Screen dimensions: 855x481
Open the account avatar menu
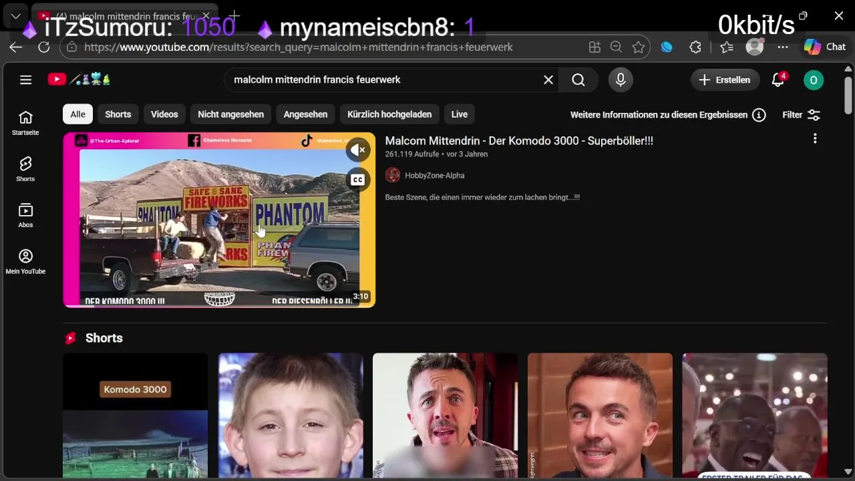click(814, 80)
